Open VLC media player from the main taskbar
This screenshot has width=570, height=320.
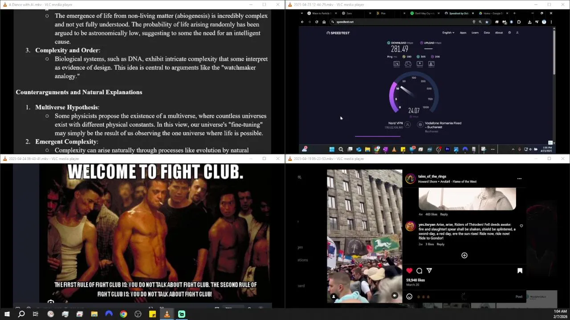tap(167, 314)
